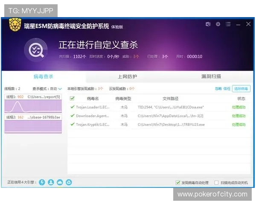Click the person-shaped engine icon
The image size is (256, 205).
coord(51,182)
